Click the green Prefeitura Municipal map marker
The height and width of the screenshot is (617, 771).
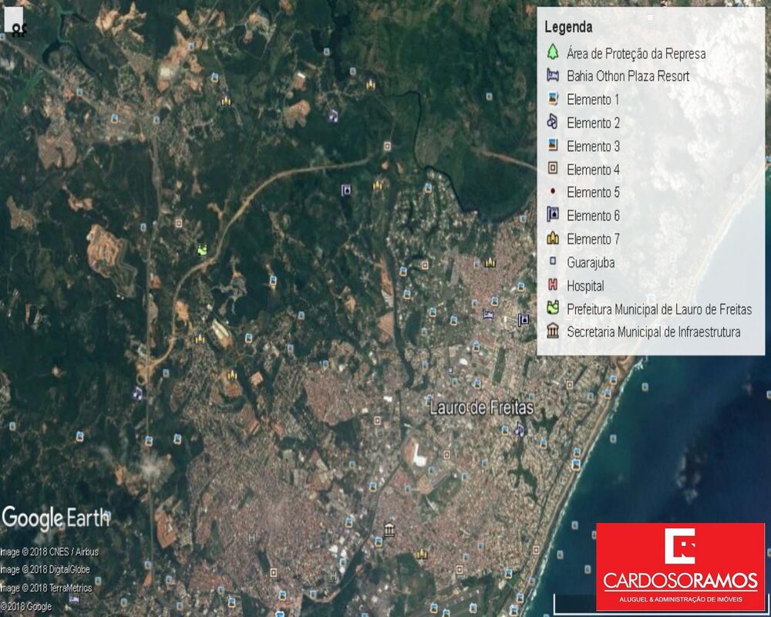(x=201, y=249)
